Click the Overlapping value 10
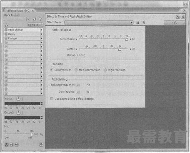Image resolution: width=190 pixels, height=153 pixels. pos(78,91)
